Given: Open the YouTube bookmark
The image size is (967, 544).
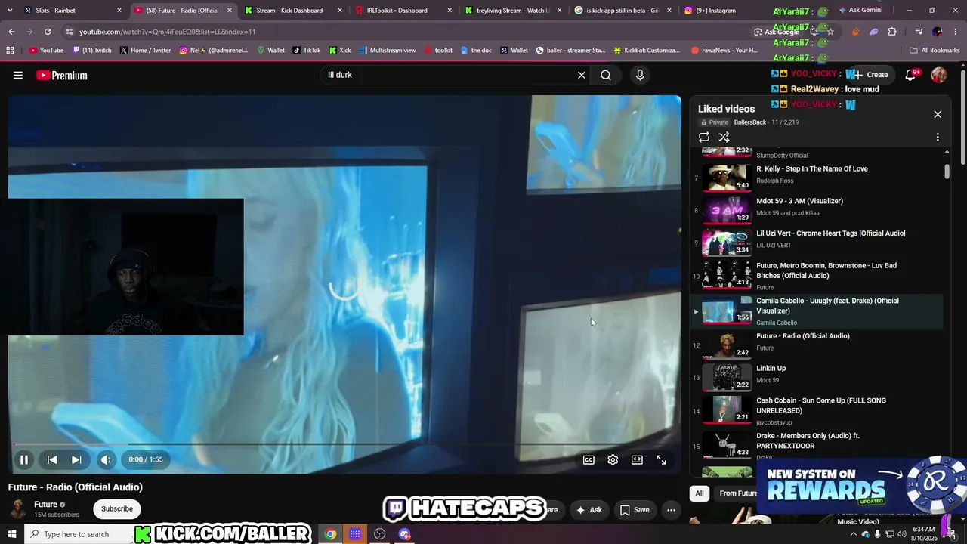Looking at the screenshot, I should 46,51.
